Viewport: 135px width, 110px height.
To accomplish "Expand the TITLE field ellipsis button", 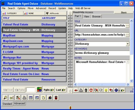I will coord(127,26).
